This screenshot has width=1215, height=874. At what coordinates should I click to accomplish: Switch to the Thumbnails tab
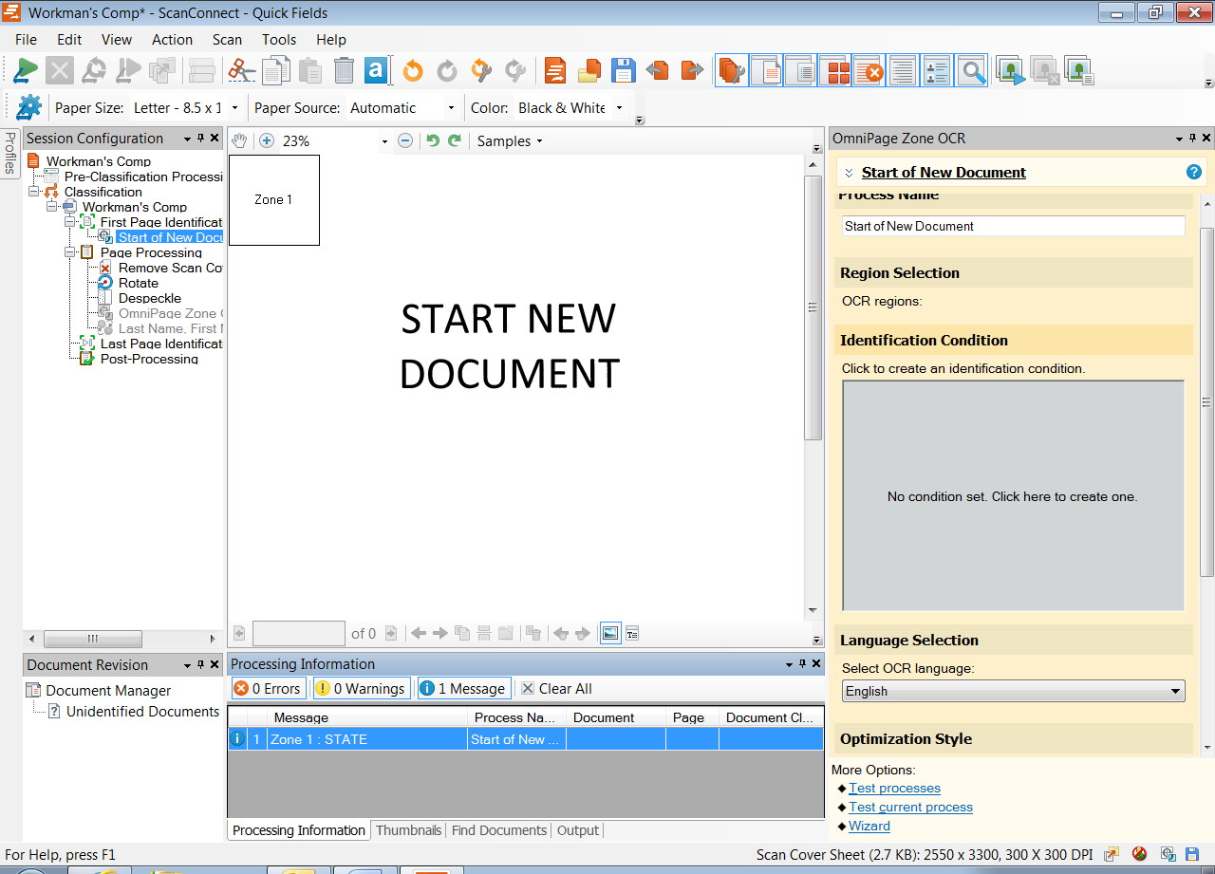pos(408,830)
